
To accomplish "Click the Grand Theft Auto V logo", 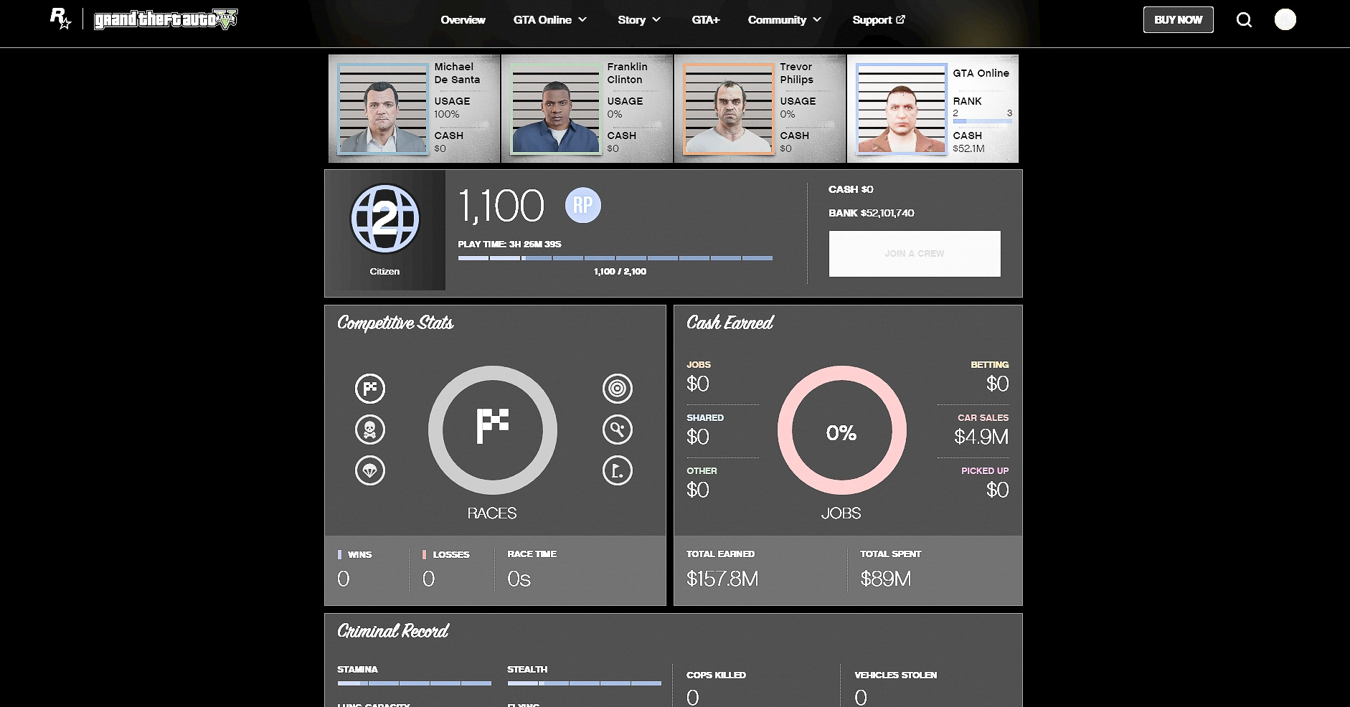I will pyautogui.click(x=166, y=19).
